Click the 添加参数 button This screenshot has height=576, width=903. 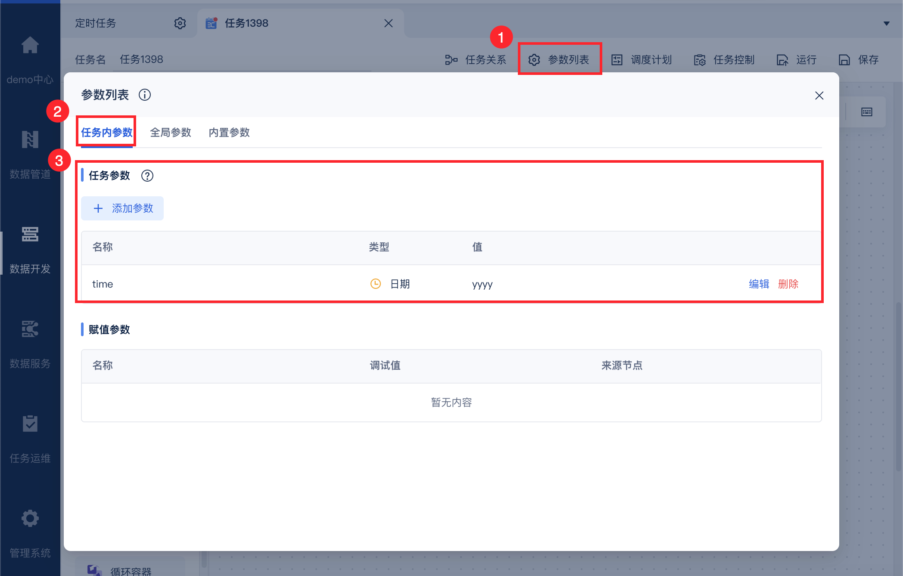click(x=122, y=208)
